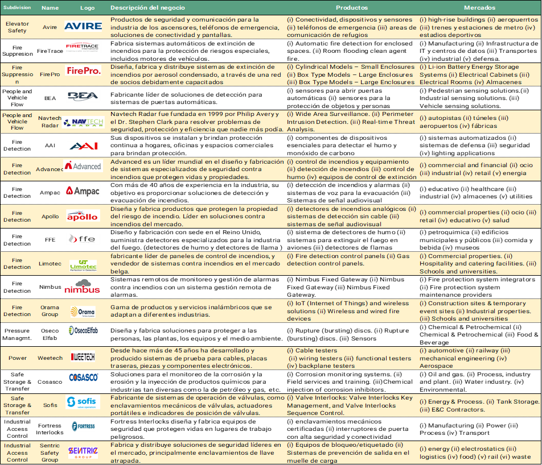This screenshot has height=465, width=542.
Task: Click the FireTrace logo
Action: tap(82, 47)
